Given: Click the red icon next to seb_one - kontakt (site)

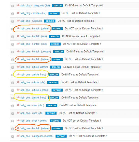Looking at the screenshot, I should click(x=18, y=36).
